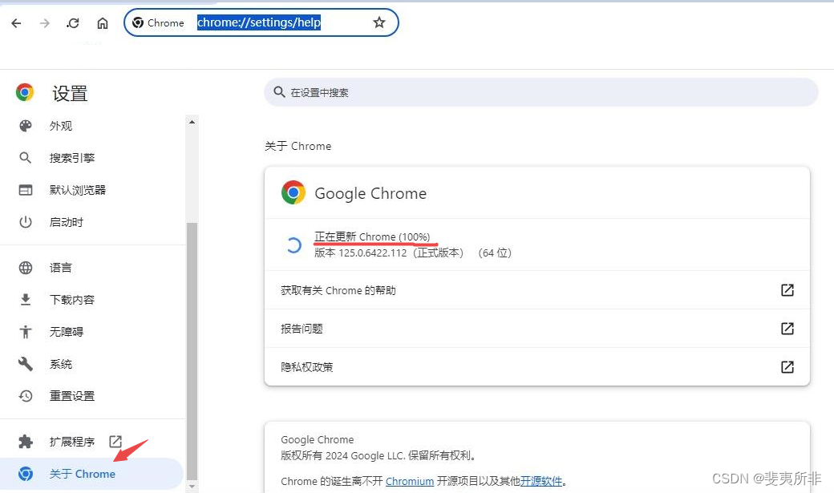Click the globe icon beside 语言
Image resolution: width=834 pixels, height=493 pixels.
(26, 268)
